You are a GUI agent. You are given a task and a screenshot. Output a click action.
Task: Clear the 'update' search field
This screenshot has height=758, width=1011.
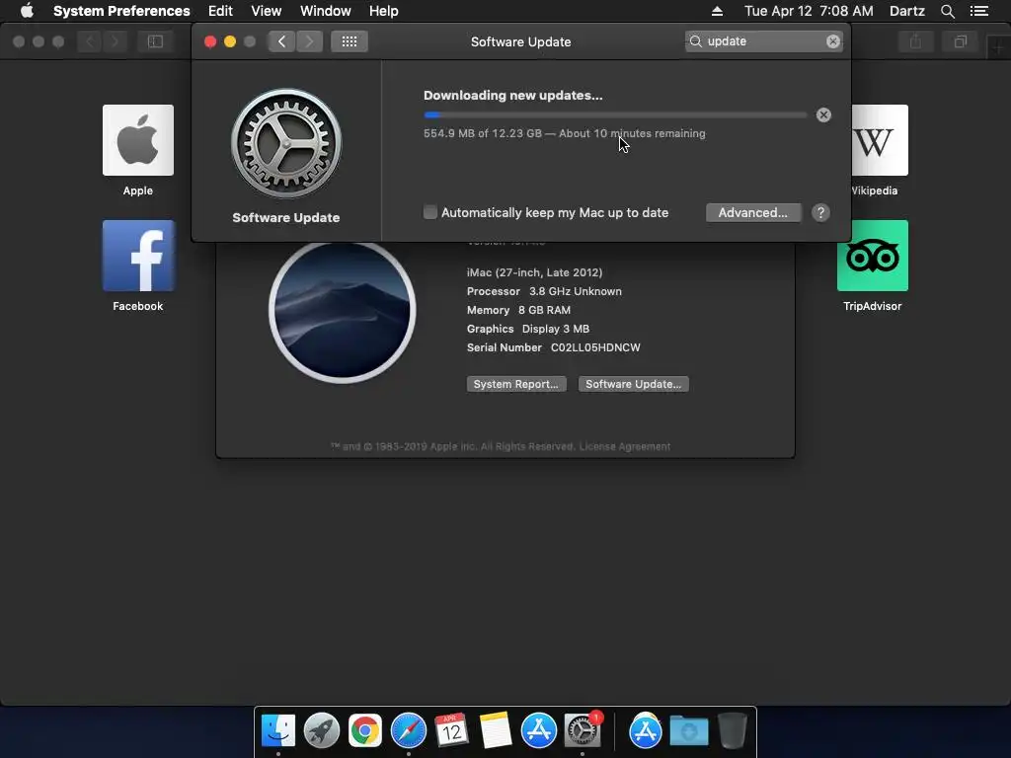click(x=833, y=41)
